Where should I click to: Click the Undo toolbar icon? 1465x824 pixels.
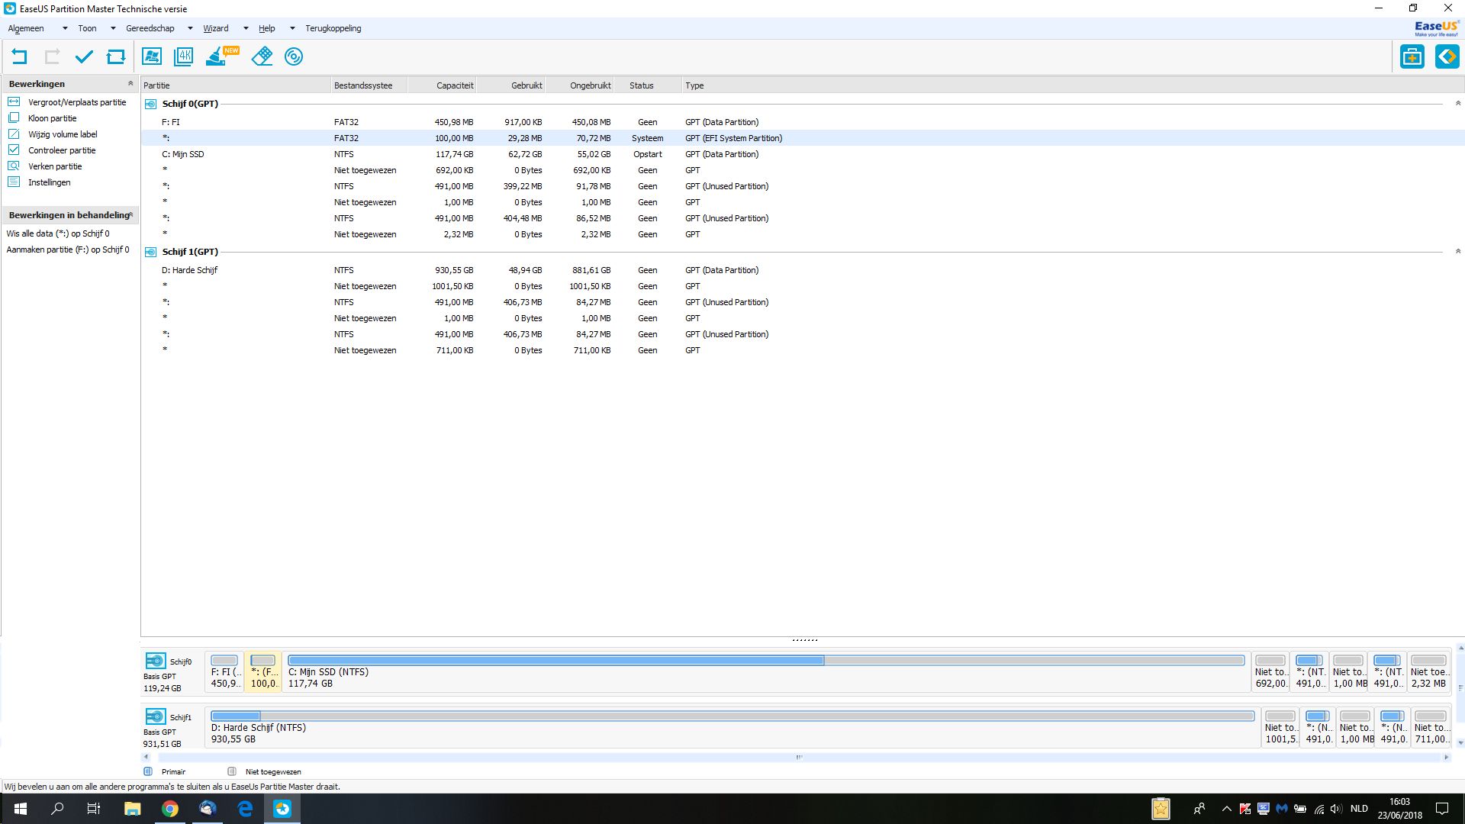(19, 56)
